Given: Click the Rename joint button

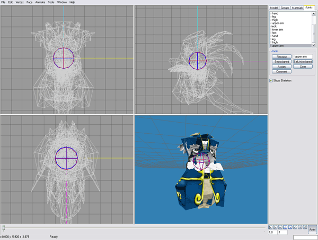Looking at the screenshot, I should [x=281, y=57].
